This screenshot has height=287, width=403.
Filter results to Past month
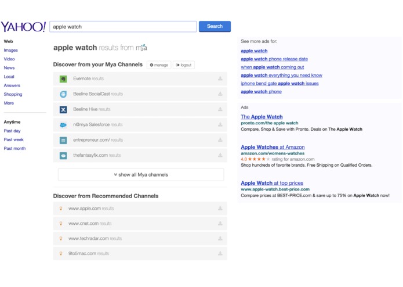click(x=14, y=148)
